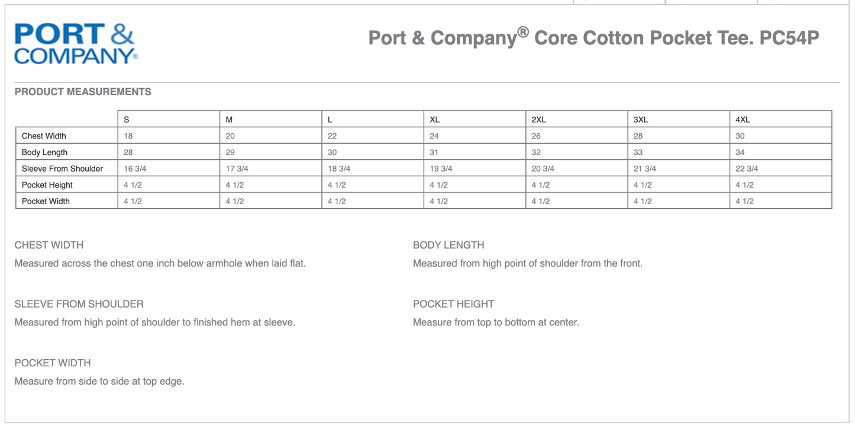Click the Chest Width row label
Screen dimensions: 855x429
pos(44,136)
